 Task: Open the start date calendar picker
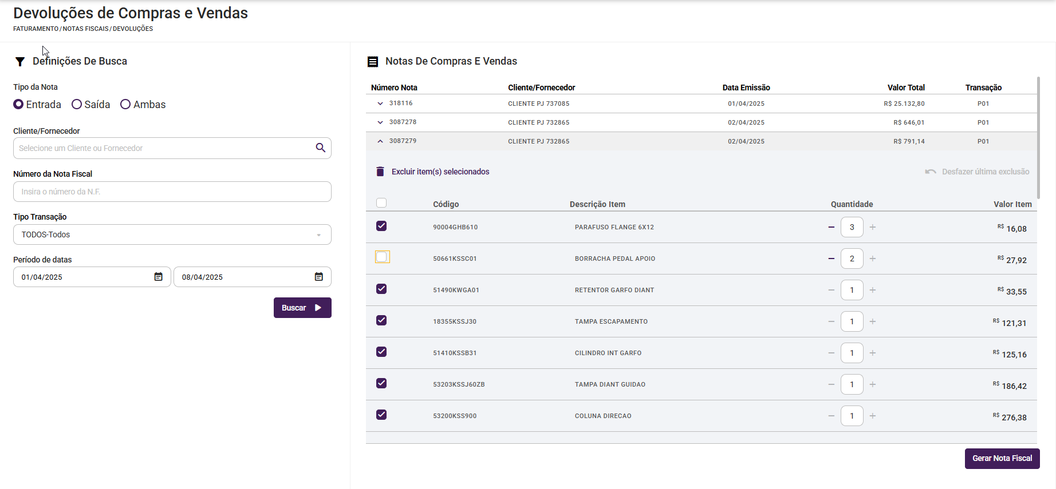(159, 277)
